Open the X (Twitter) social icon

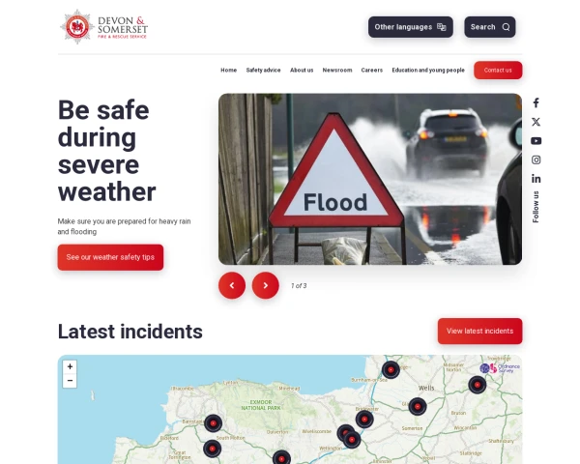click(536, 122)
